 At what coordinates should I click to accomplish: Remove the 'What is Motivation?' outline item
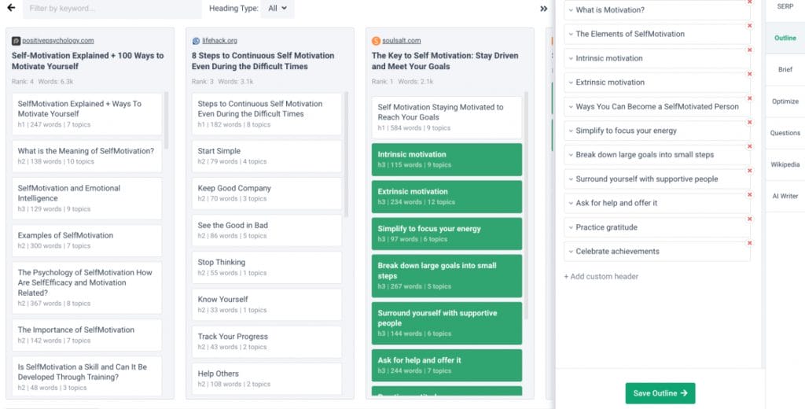pyautogui.click(x=749, y=2)
